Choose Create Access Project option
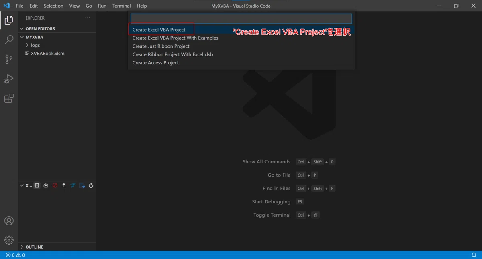Screen dimensions: 482x259 (x=241, y=62)
